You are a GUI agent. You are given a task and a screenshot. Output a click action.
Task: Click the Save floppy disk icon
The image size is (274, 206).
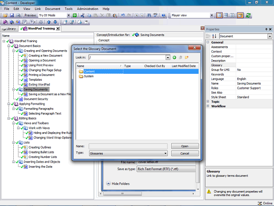(12, 15)
